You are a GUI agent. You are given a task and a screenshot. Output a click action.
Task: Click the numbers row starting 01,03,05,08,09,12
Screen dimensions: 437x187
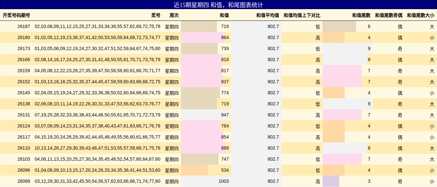pyautogui.click(x=98, y=48)
